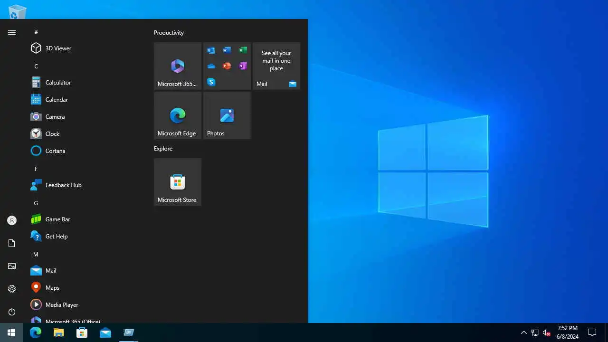Open Documents from the Start sidebar
This screenshot has width=608, height=342.
[x=12, y=243]
